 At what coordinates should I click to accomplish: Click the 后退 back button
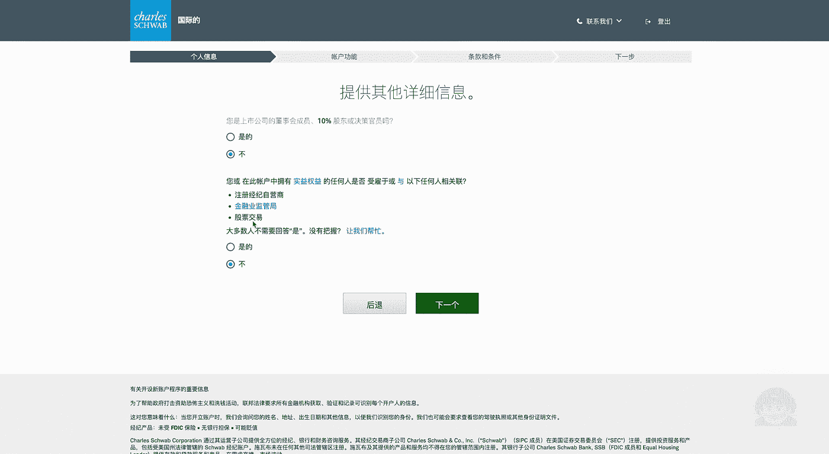click(374, 303)
